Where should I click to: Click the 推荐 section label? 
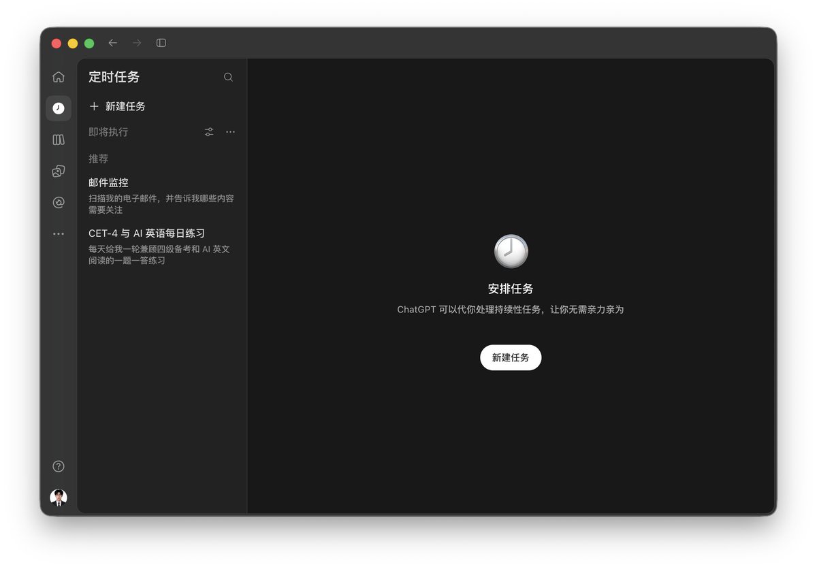click(x=98, y=159)
